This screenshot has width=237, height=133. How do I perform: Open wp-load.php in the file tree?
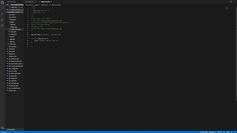pos(13,76)
